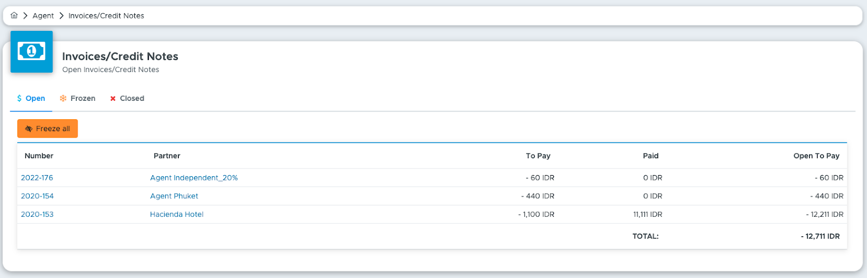The height and width of the screenshot is (278, 867).
Task: Click the 'Open Invoices/Credit Notes' subtitle
Action: (111, 69)
